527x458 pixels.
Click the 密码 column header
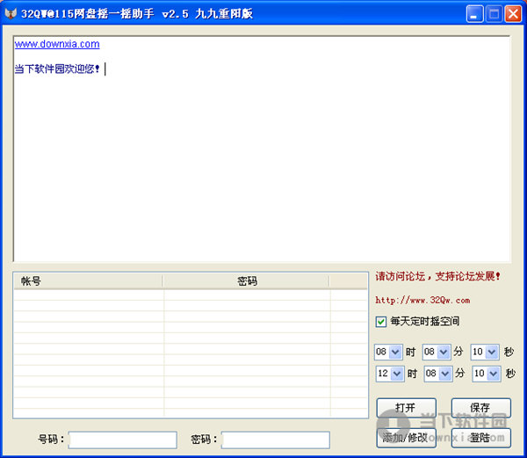tap(246, 281)
